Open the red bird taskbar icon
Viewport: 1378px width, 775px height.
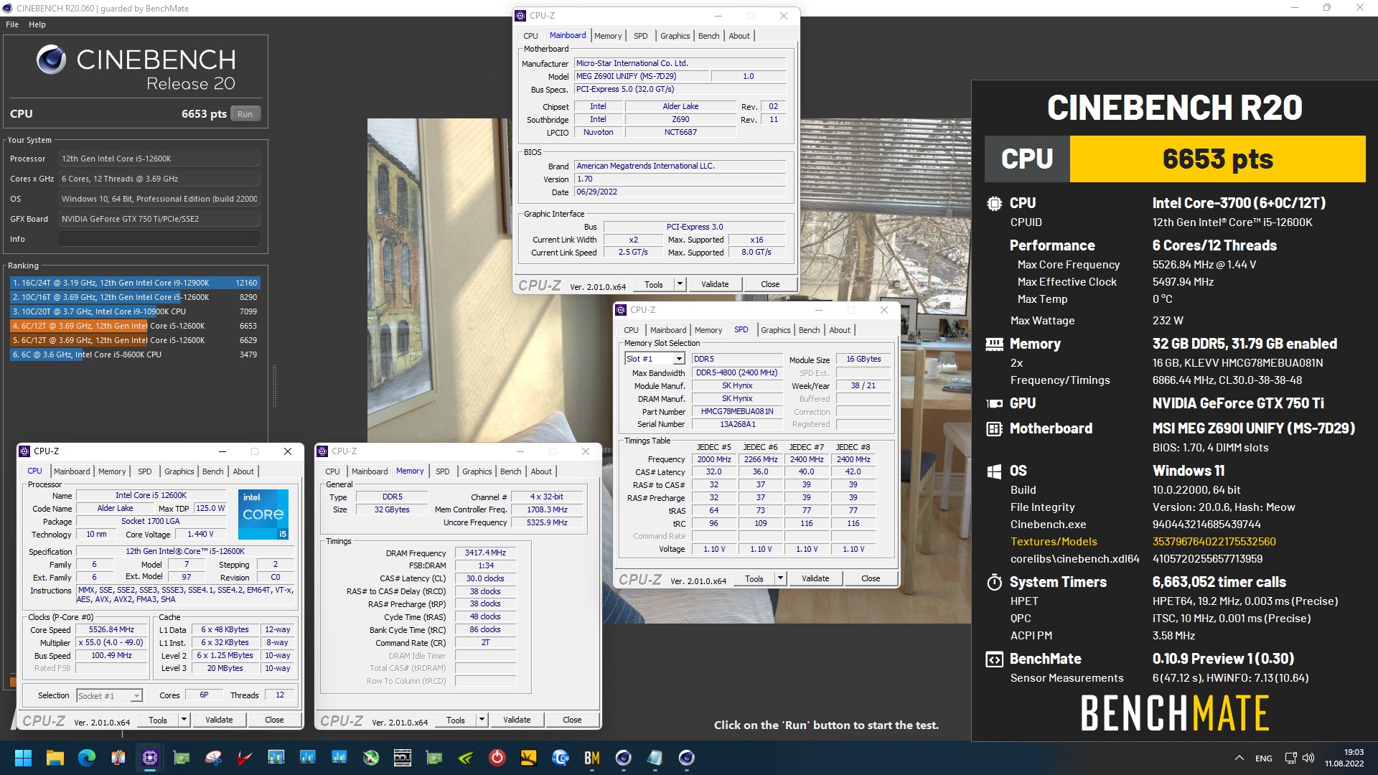coord(245,758)
